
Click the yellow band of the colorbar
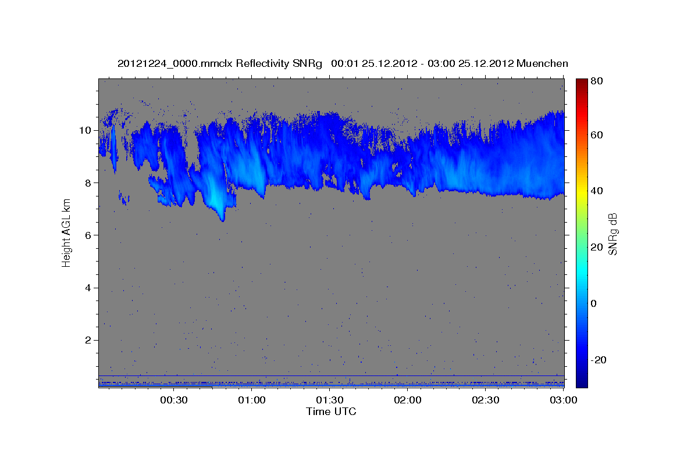(x=582, y=191)
